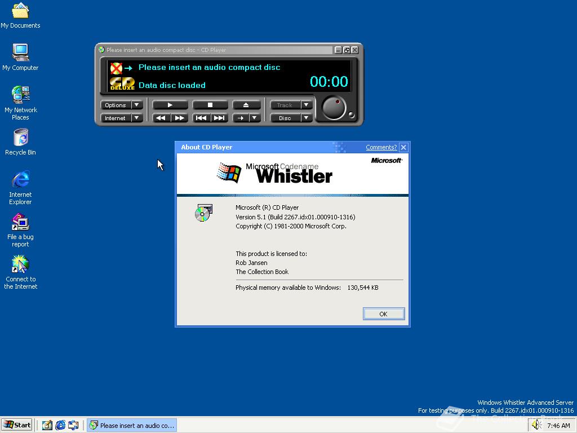Select the My Computer desktop icon

point(20,58)
